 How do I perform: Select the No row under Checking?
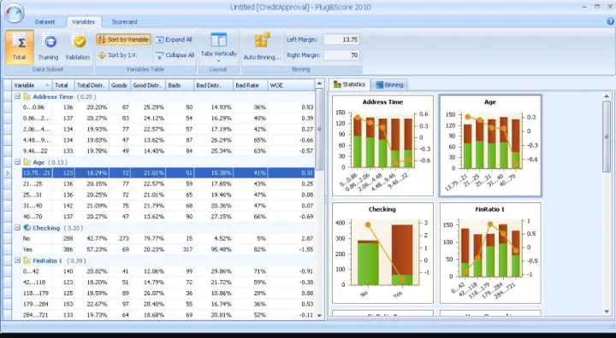coord(169,238)
